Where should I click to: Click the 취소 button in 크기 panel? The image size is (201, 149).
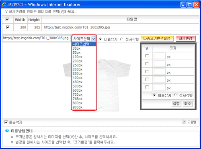pyautogui.click(x=188, y=104)
